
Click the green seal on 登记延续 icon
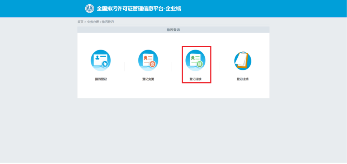192,58
